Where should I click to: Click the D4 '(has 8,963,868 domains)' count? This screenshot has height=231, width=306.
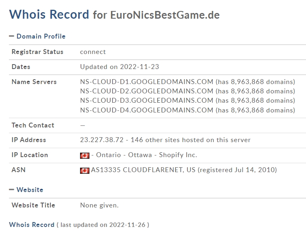pos(255,110)
